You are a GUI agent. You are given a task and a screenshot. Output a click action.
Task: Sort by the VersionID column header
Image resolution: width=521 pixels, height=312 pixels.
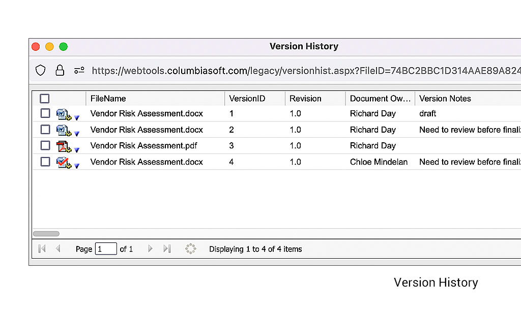(x=255, y=99)
